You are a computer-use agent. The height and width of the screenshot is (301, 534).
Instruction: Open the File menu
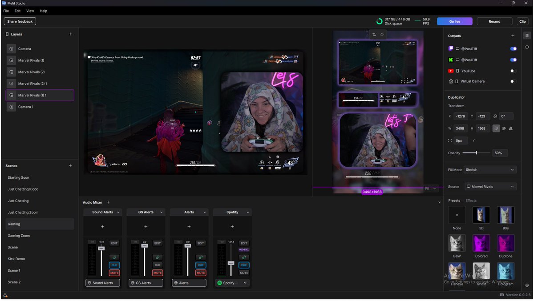6,11
